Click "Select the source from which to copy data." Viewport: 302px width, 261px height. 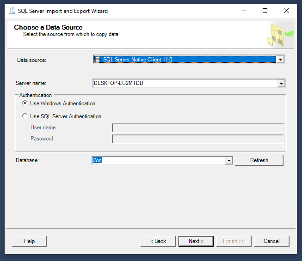pos(71,34)
